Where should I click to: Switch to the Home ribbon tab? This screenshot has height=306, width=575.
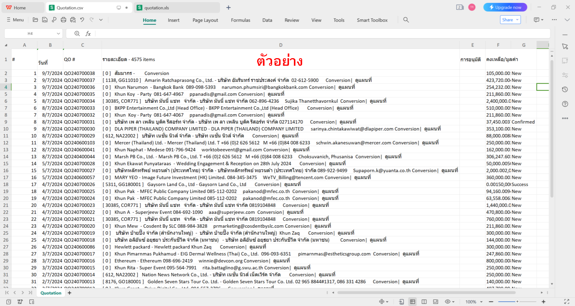149,20
